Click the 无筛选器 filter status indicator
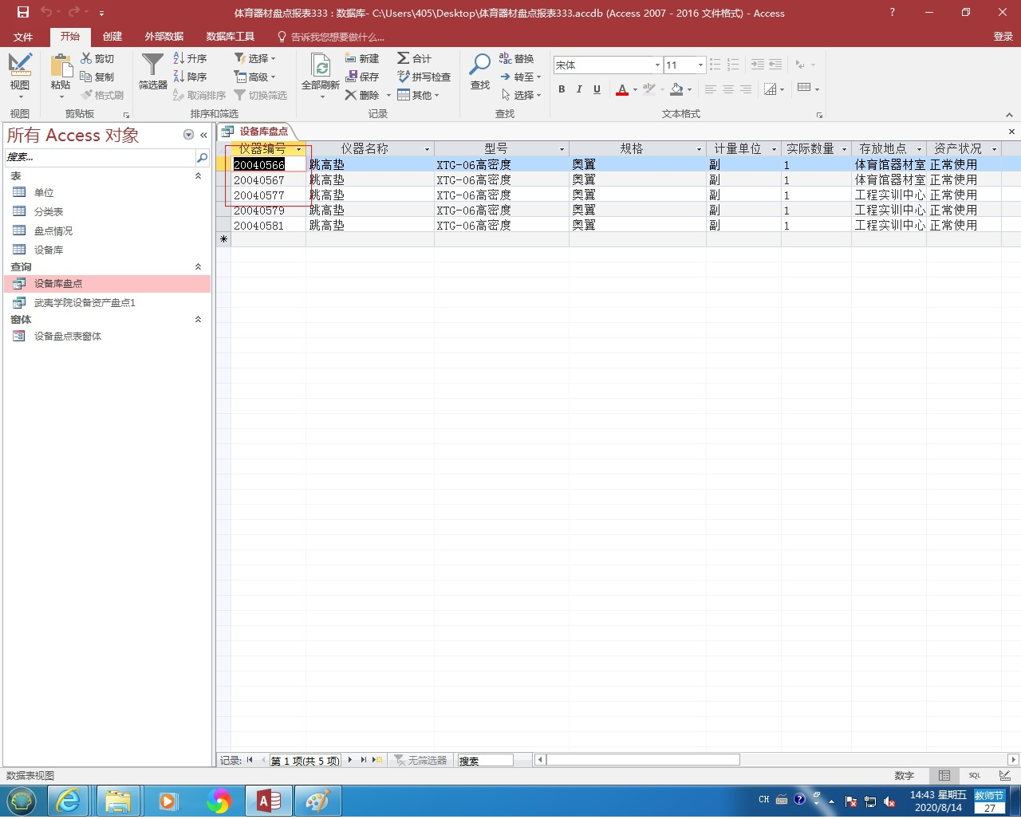The width and height of the screenshot is (1021, 819). click(420, 761)
